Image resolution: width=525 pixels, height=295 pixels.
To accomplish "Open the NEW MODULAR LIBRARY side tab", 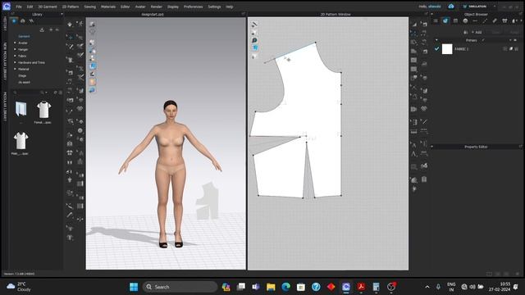I will (5, 61).
